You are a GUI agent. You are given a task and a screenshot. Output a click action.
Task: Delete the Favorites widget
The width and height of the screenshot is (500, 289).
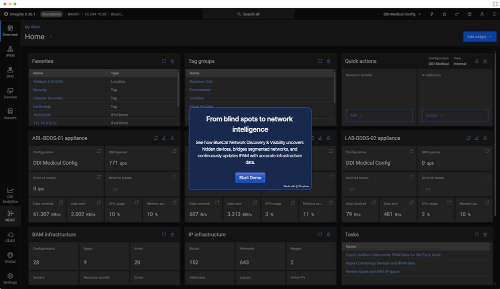172,61
